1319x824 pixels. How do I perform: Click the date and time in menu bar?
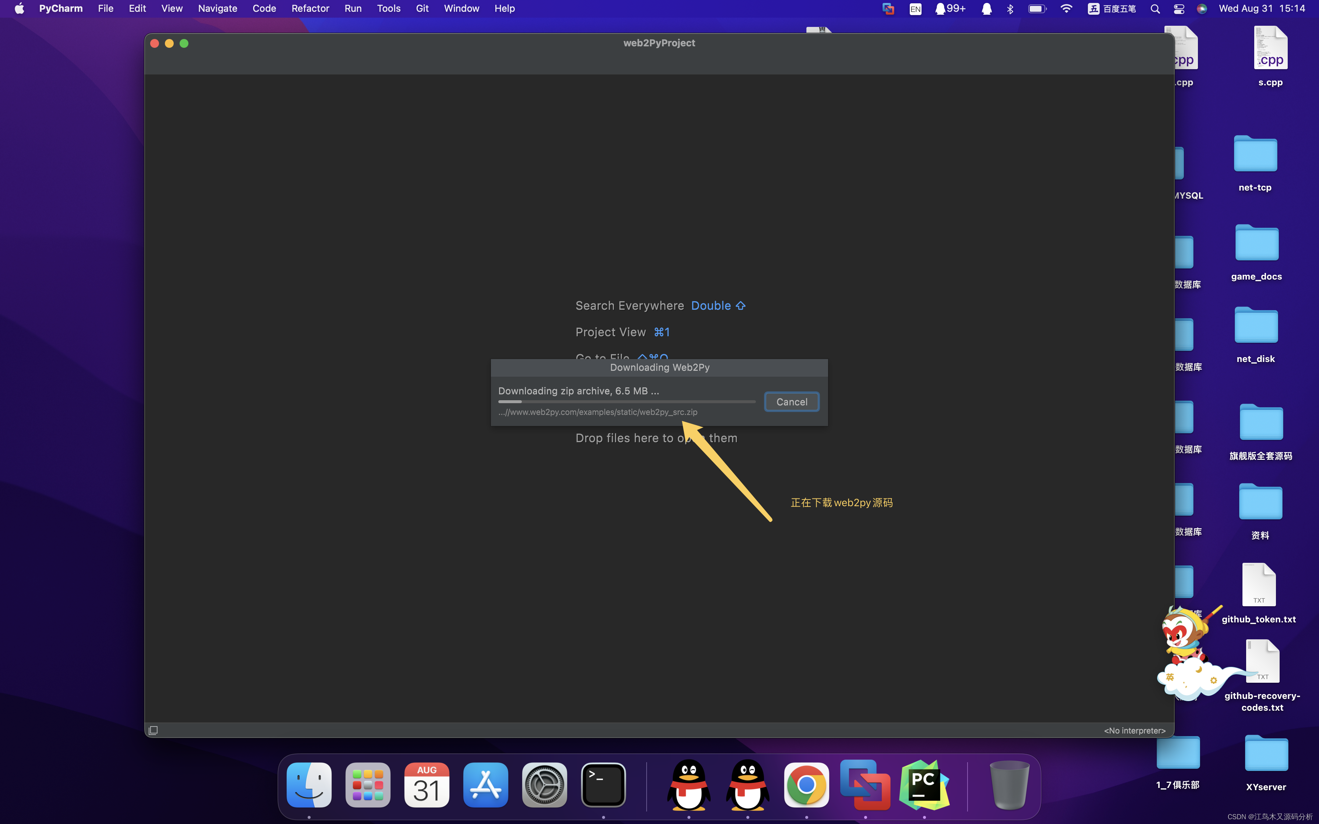(x=1262, y=9)
